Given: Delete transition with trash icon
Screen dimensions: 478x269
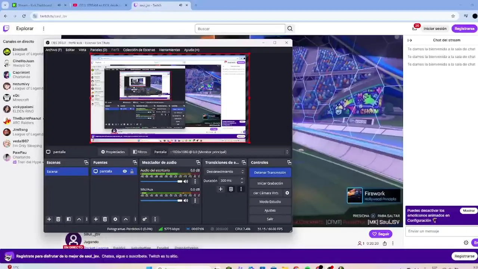Looking at the screenshot, I should [231, 189].
